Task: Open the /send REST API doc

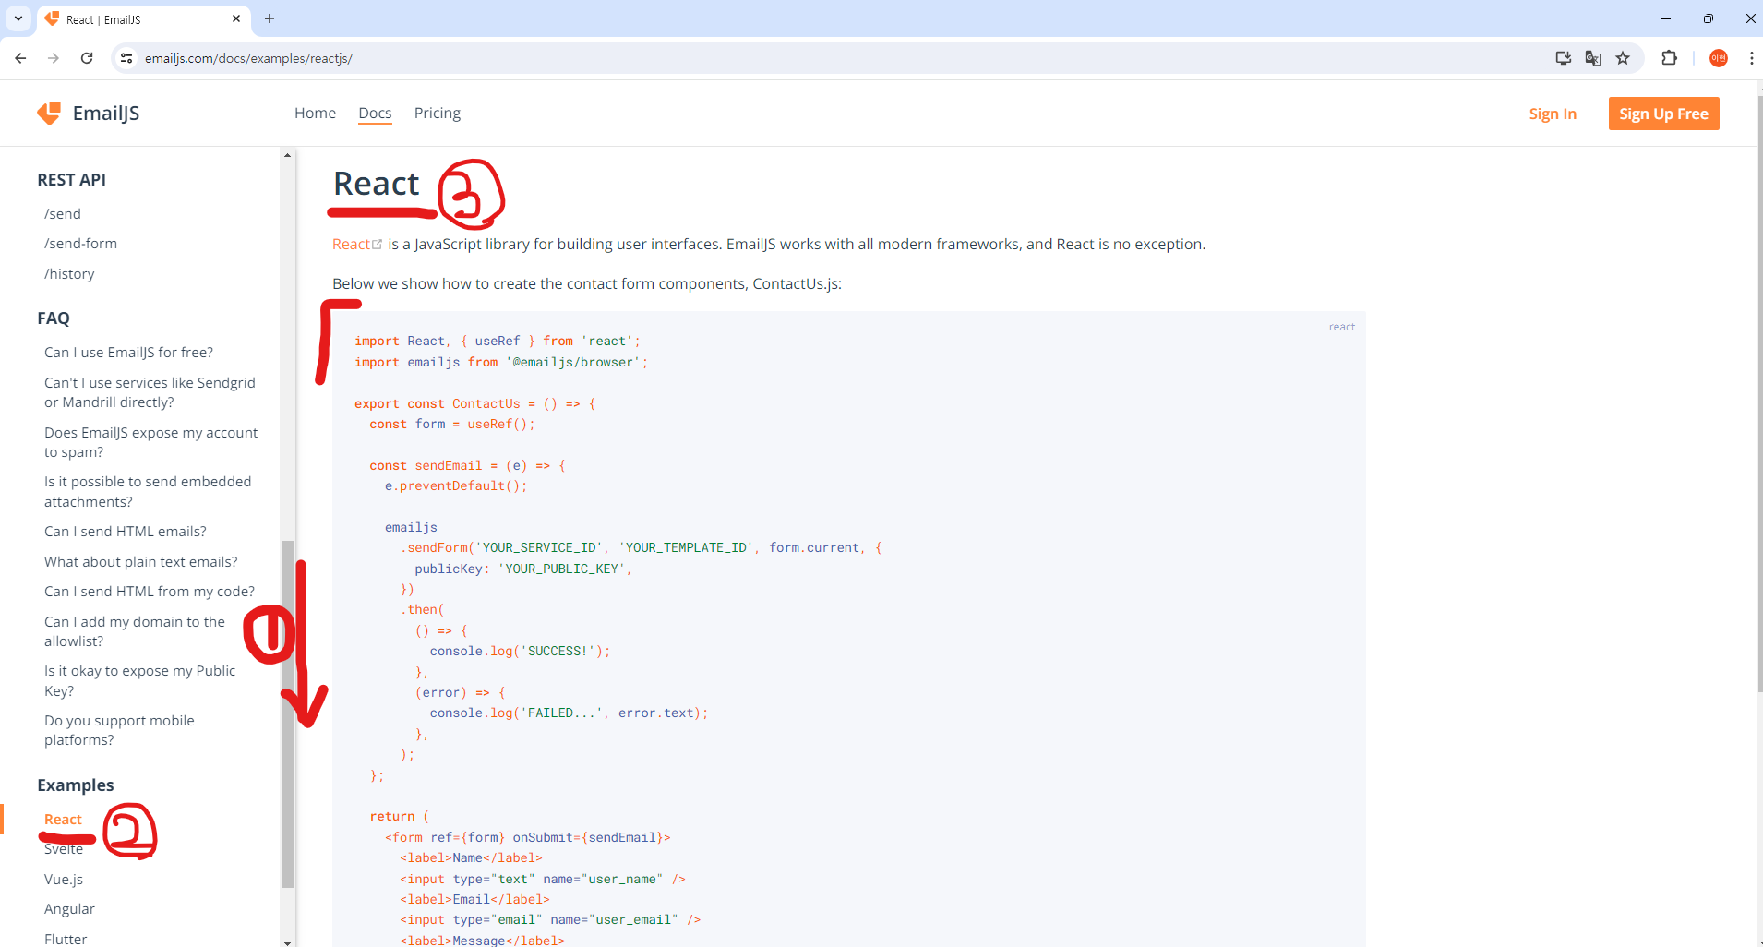Action: click(x=63, y=214)
